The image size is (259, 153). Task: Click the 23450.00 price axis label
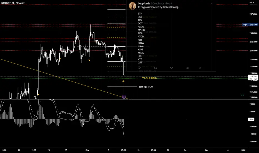253,42
